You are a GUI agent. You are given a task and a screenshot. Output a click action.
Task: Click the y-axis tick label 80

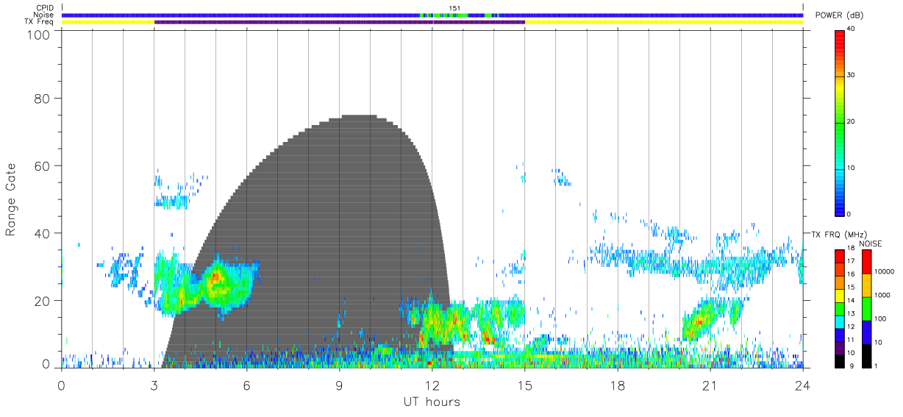(43, 98)
